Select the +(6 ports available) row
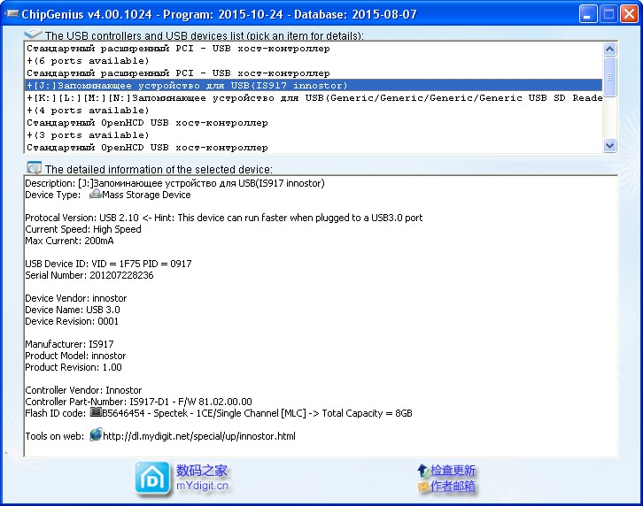The height and width of the screenshot is (506, 643). [x=314, y=61]
